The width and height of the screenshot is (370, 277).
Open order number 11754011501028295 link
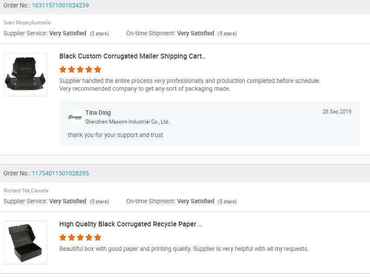[x=60, y=173]
